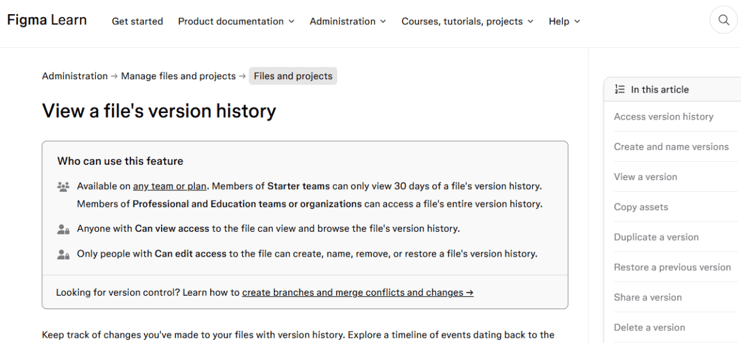Expand the Administration navigation dropdown
This screenshot has height=343, width=741.
pyautogui.click(x=348, y=21)
